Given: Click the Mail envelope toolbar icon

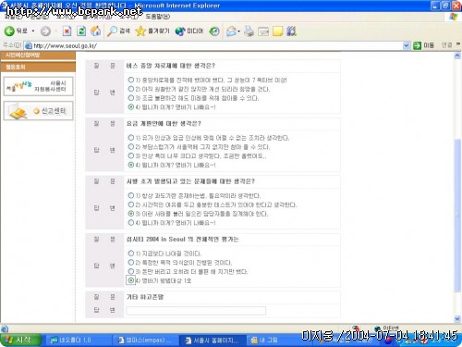Looking at the screenshot, I should pyautogui.click(x=231, y=31).
